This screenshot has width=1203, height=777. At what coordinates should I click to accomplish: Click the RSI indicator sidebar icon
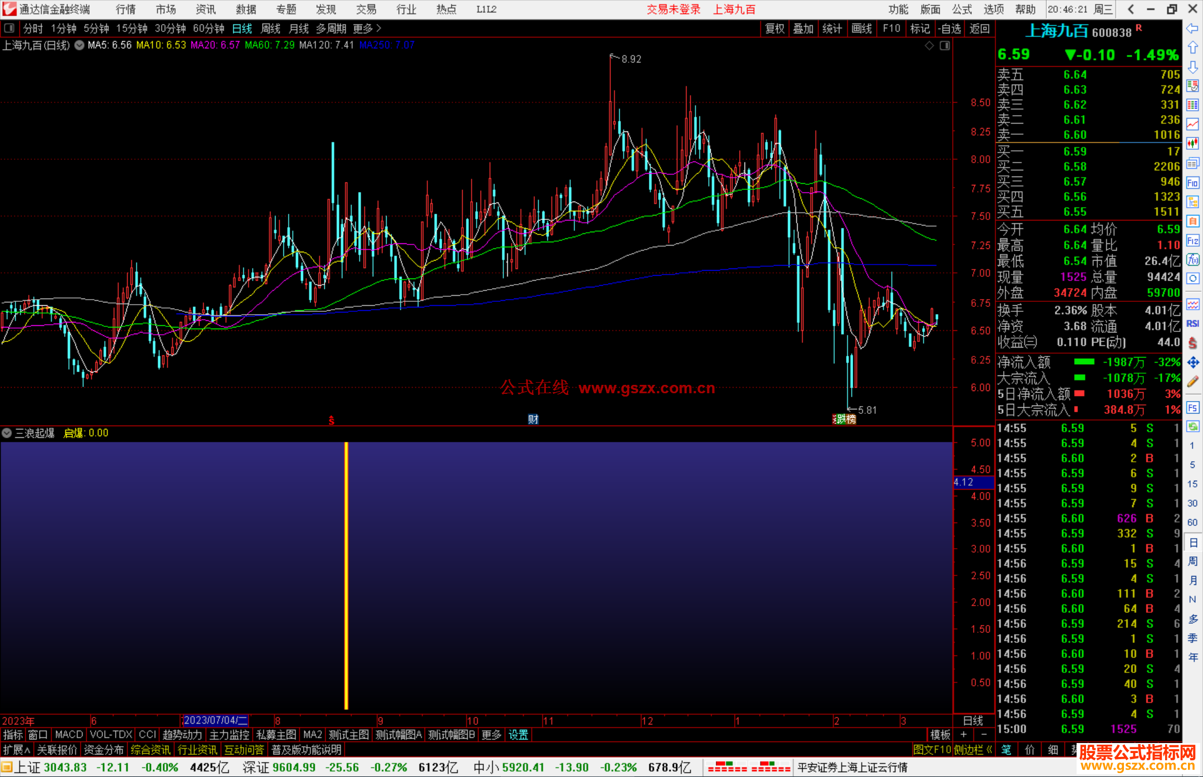[1192, 324]
